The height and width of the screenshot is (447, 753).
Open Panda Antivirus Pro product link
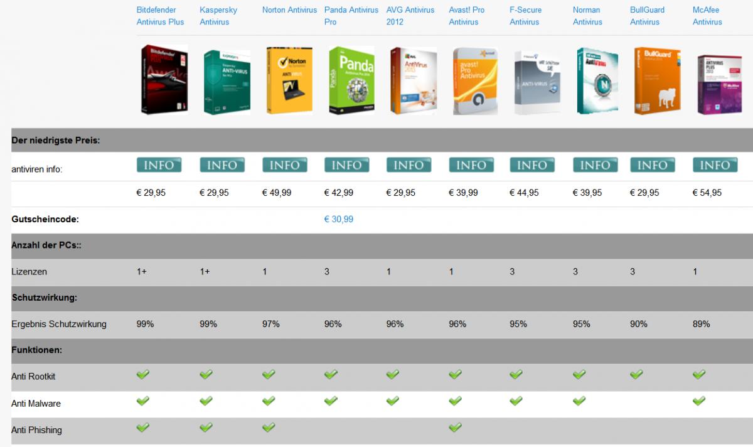351,16
